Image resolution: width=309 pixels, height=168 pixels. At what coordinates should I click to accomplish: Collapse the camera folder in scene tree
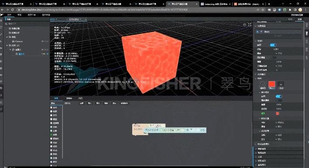[x=7, y=37]
